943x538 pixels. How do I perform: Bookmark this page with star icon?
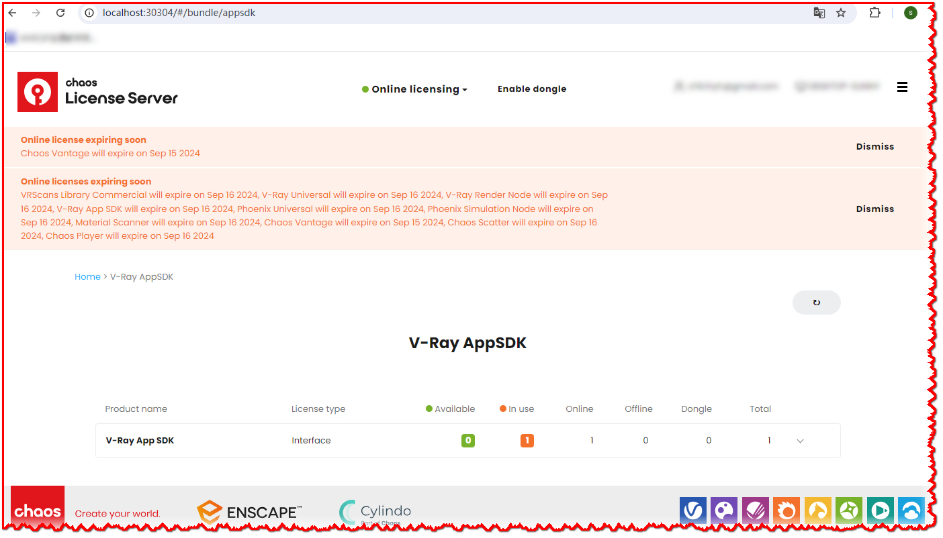click(841, 13)
